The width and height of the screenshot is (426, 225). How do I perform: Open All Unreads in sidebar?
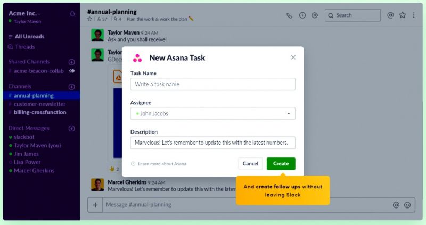coord(29,37)
